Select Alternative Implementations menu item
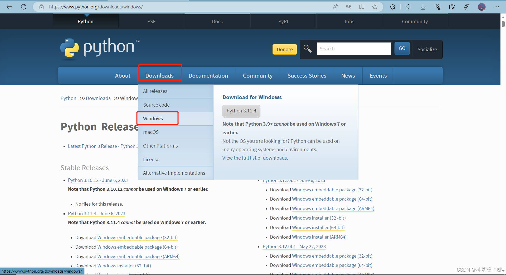Viewport: 506px width, 275px height. tap(176, 173)
